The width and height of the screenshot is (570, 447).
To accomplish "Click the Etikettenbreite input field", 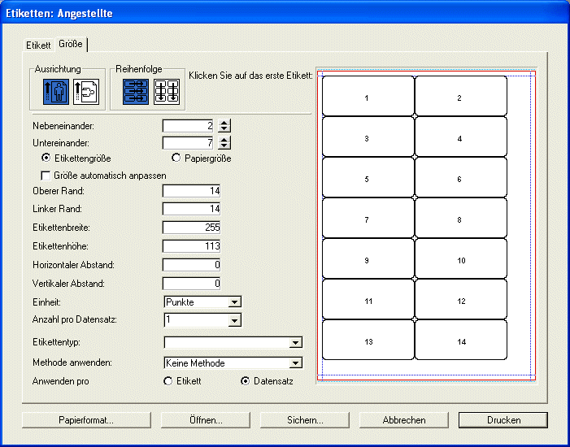I will pos(192,227).
